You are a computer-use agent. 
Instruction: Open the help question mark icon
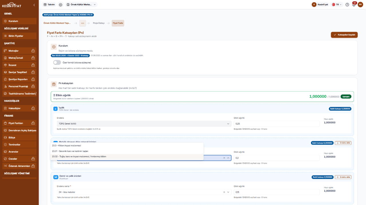(347, 5)
